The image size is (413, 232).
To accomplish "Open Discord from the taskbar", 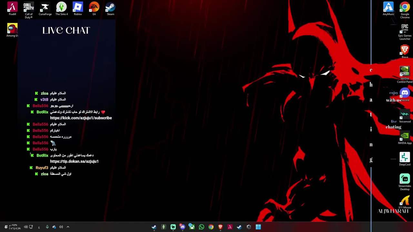I will click(182, 227).
